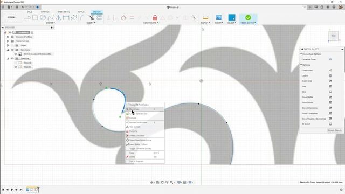Select the 2-Point Rectangle tool
The height and width of the screenshot is (194, 345).
[35, 18]
